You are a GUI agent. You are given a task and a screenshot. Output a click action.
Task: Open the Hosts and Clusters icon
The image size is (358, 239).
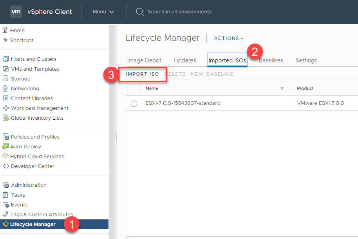point(5,59)
